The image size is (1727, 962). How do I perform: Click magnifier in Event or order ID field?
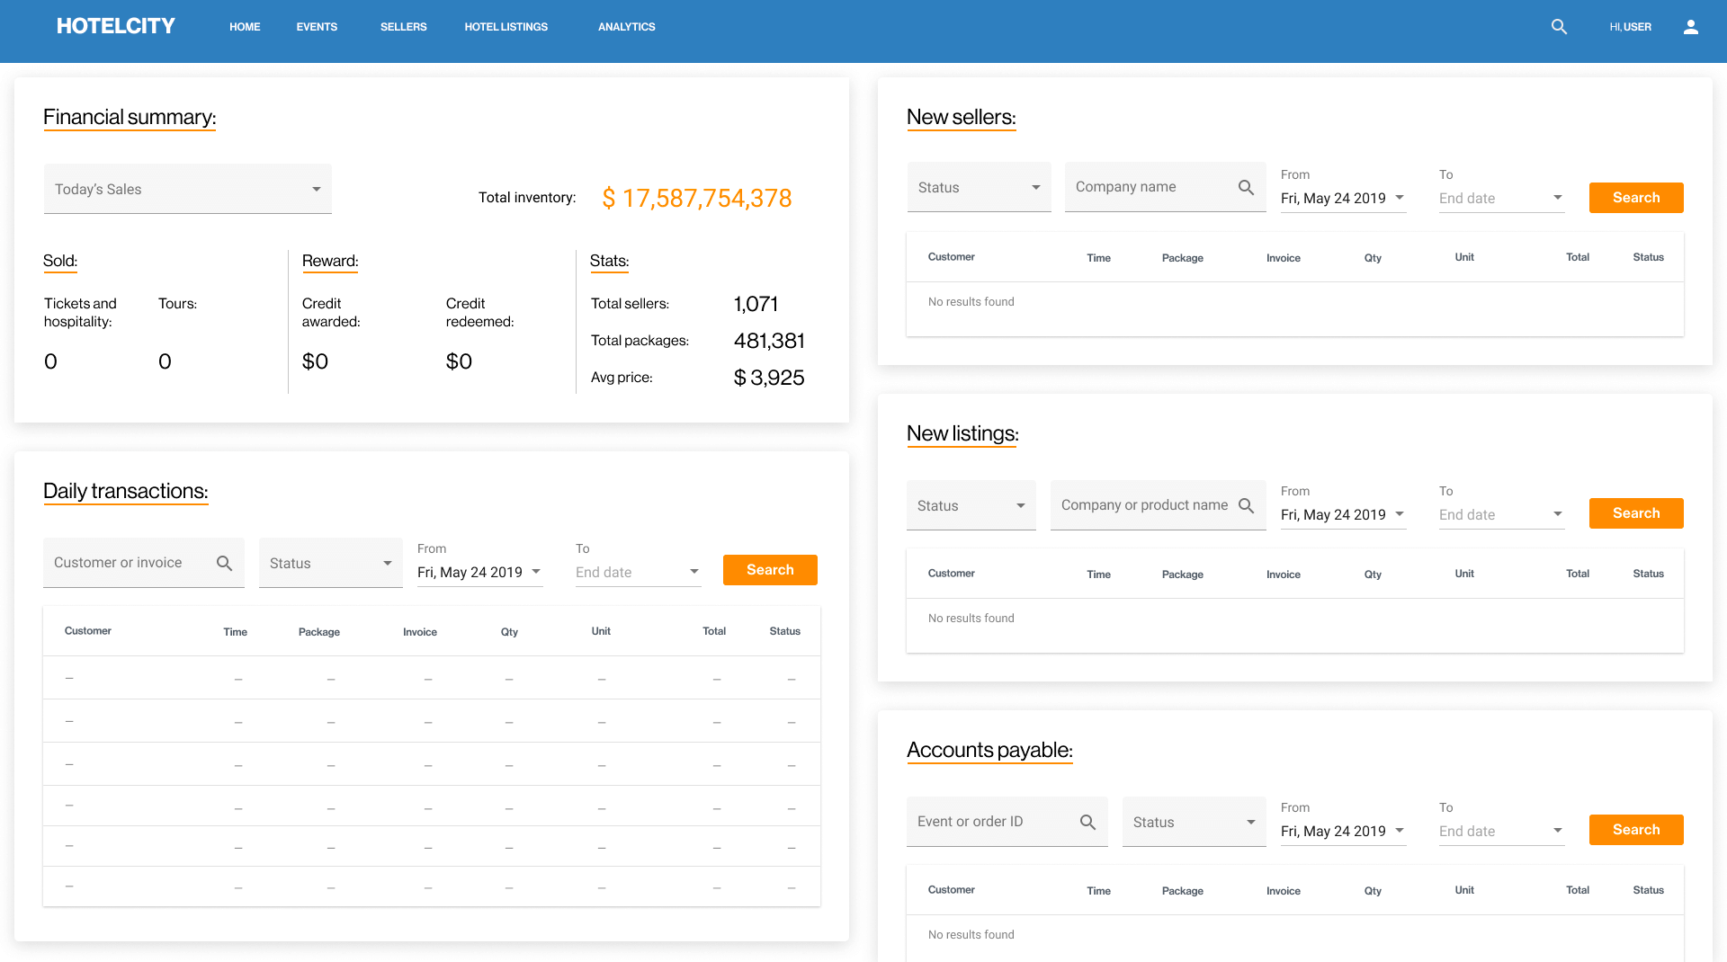pyautogui.click(x=1087, y=822)
